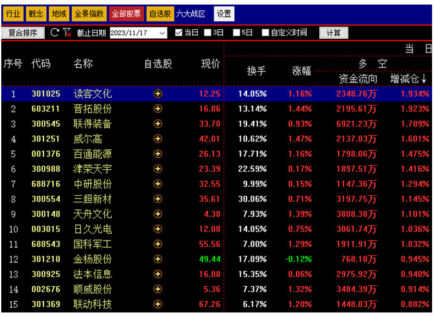The width and height of the screenshot is (434, 317).
Task: Add 威尔高 to watchlist via plus icon
Action: (x=158, y=139)
